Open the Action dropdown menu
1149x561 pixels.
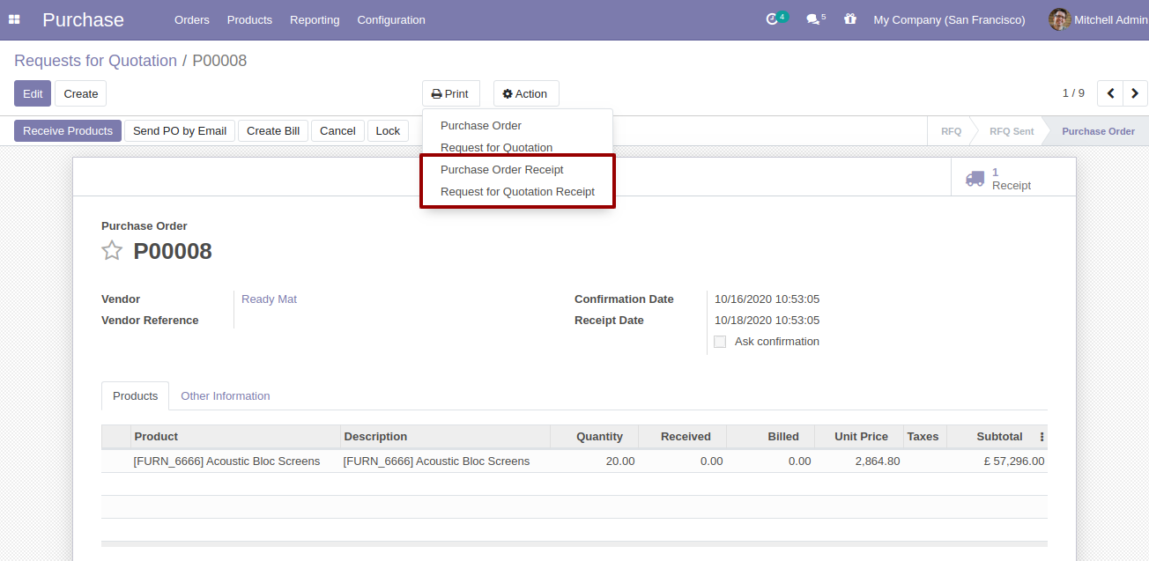coord(525,93)
